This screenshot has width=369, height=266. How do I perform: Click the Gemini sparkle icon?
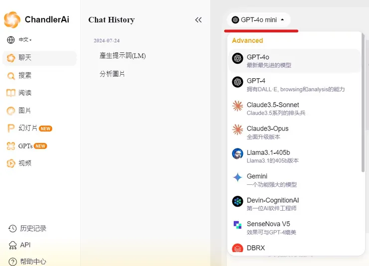(238, 177)
